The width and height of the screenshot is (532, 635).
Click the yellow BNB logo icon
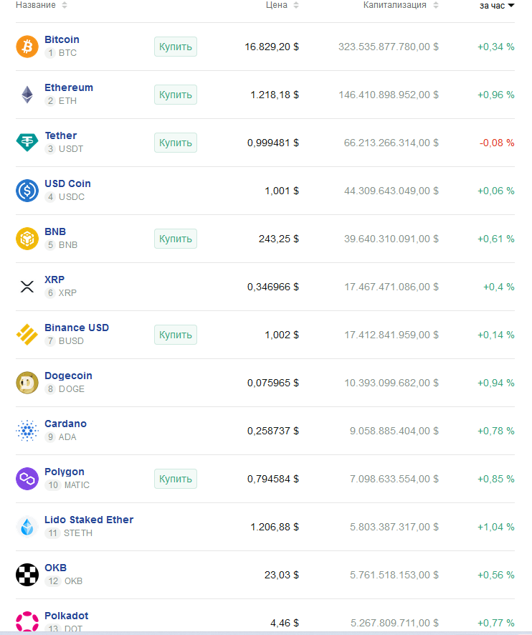[x=27, y=239]
